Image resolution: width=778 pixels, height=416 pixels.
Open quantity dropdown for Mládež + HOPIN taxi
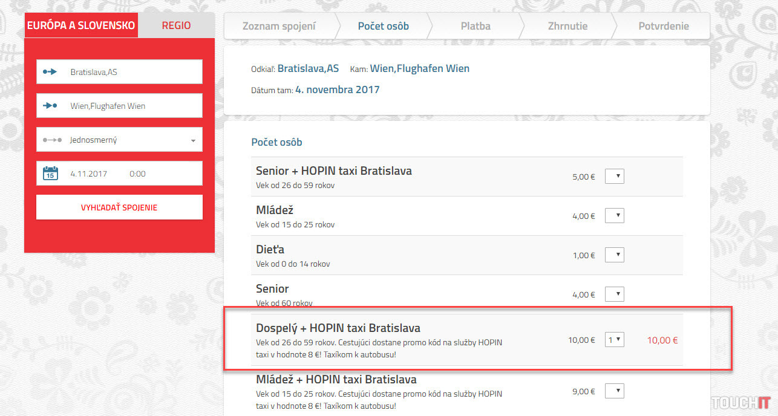615,391
